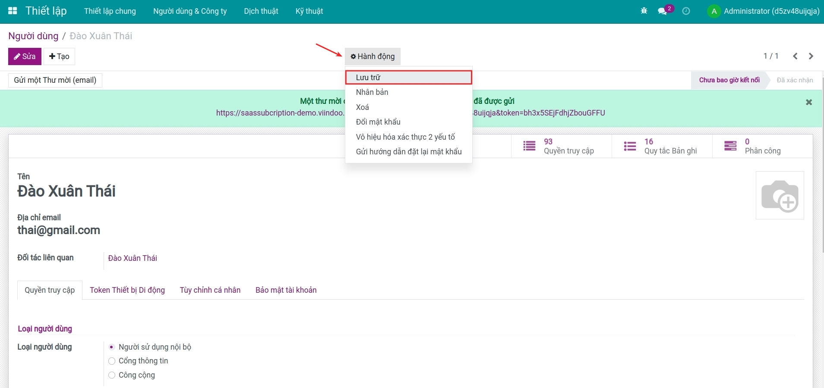This screenshot has height=388, width=824.
Task: Click the debug bug icon
Action: (644, 11)
